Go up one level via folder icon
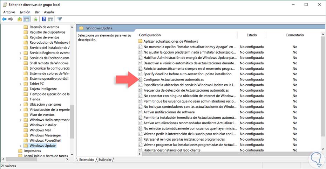 pyautogui.click(x=20, y=19)
